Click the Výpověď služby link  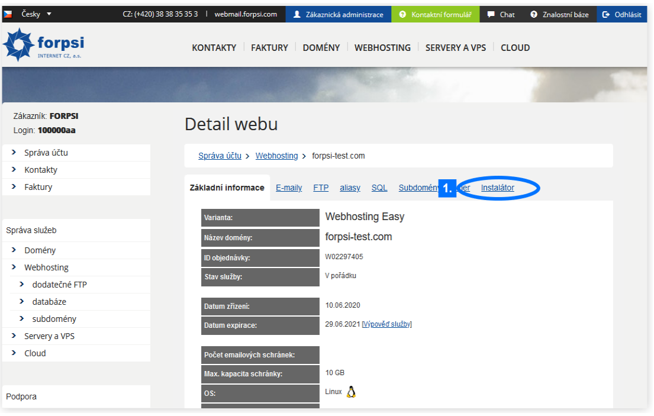click(x=386, y=324)
